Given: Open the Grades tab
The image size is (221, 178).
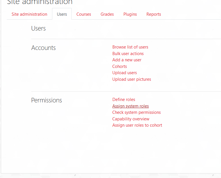Looking at the screenshot, I should click(x=107, y=14).
